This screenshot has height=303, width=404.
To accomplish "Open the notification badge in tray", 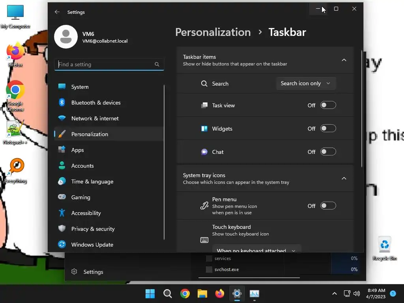I will tap(393, 293).
